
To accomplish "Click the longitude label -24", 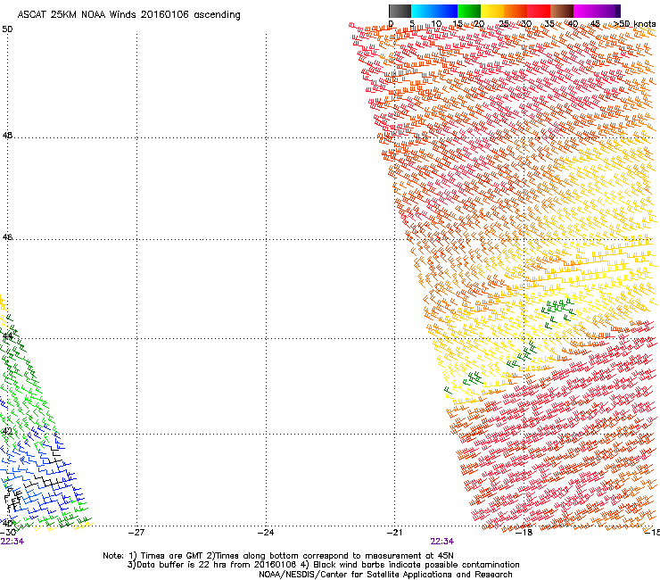I will [266, 533].
